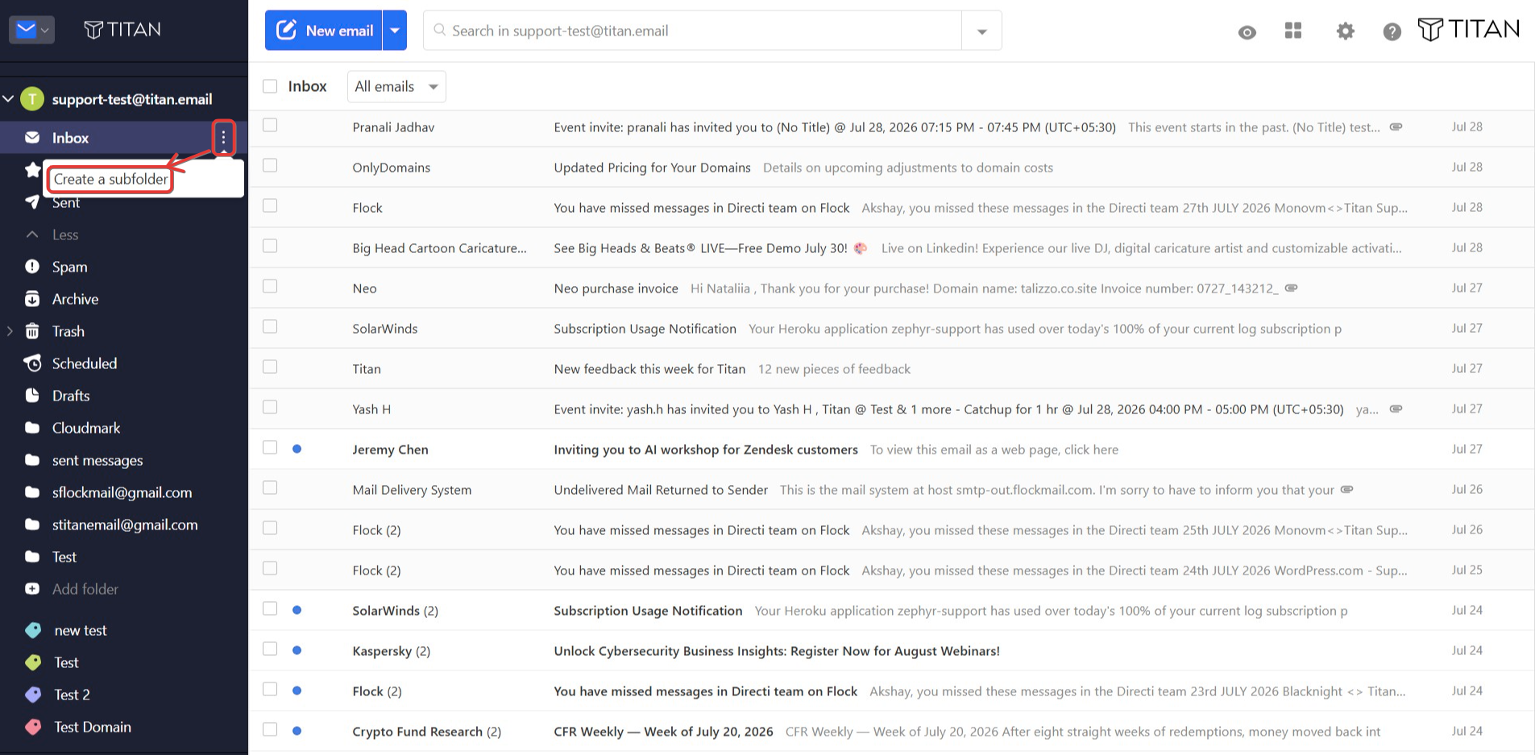Check the Pranali Jadhav email checkbox
The image size is (1535, 755).
[270, 125]
